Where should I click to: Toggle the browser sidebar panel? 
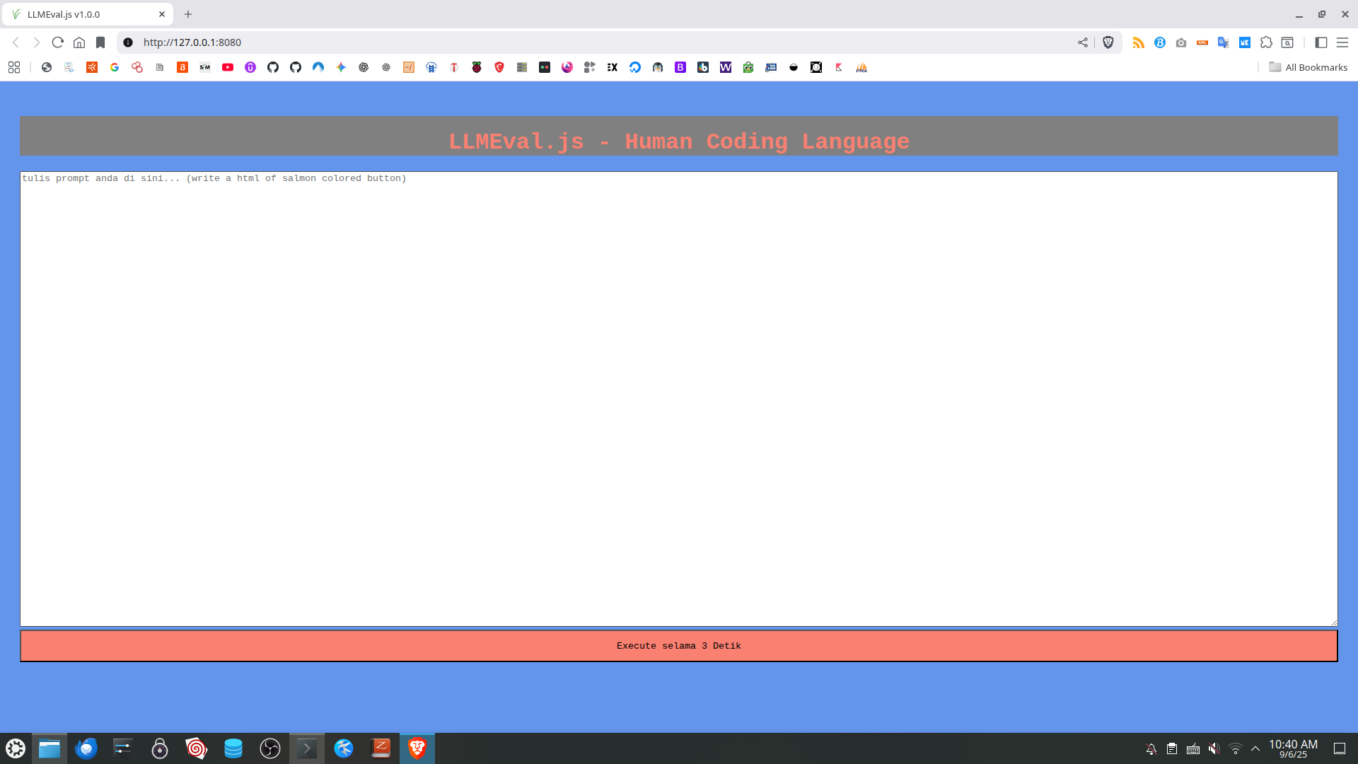pyautogui.click(x=1321, y=42)
